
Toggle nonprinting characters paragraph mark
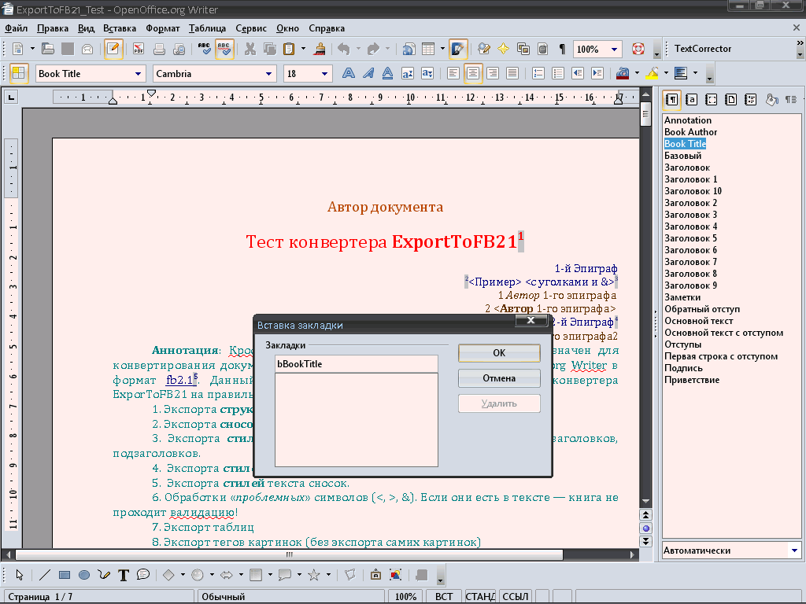click(x=562, y=49)
